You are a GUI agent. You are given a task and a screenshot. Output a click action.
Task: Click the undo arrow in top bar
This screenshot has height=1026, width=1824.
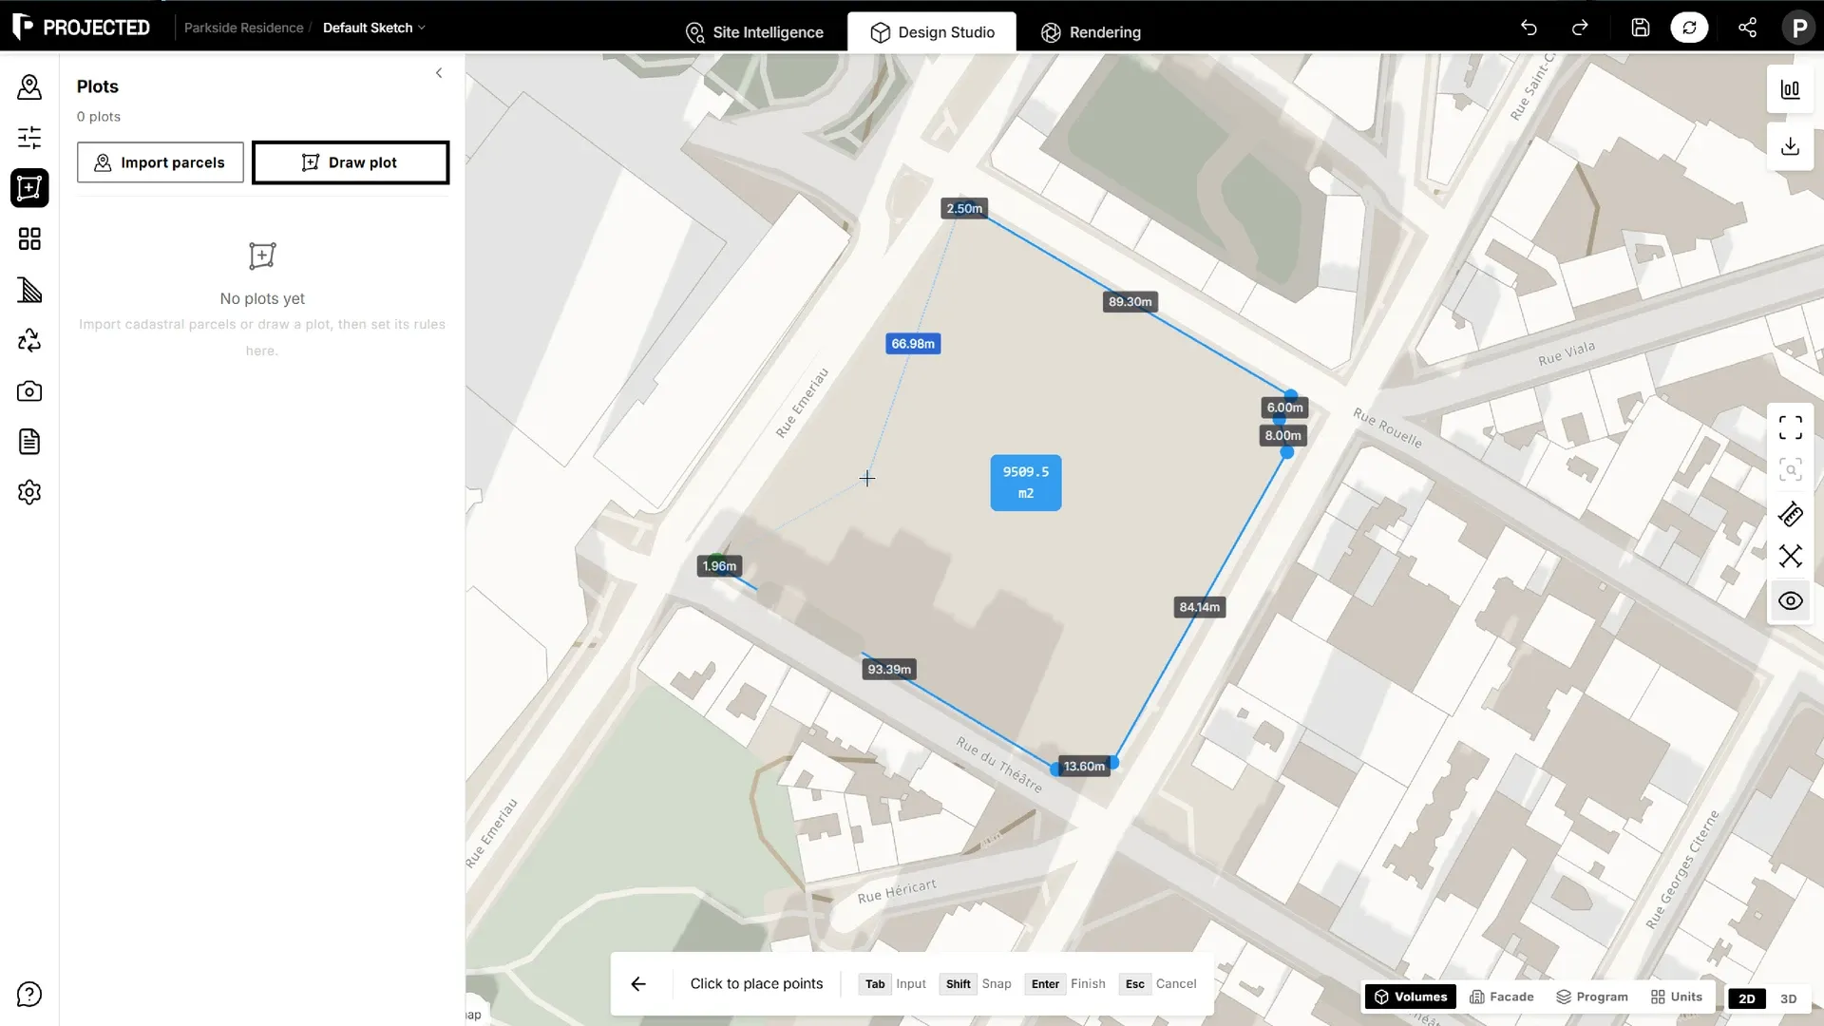[x=1529, y=28]
